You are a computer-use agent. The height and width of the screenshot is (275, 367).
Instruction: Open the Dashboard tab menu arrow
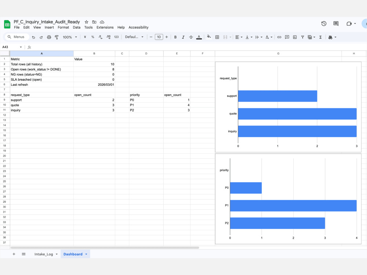(86, 254)
